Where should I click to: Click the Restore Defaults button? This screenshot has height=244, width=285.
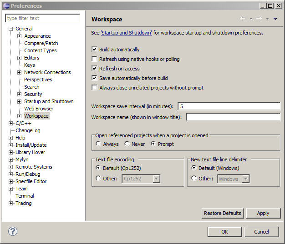[x=223, y=213]
